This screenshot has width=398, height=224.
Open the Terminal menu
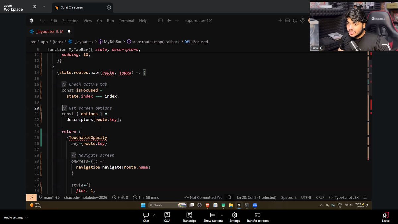[x=126, y=21]
